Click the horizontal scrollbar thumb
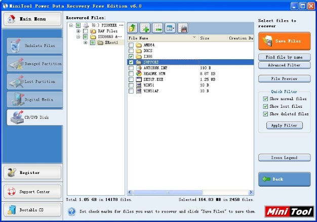Screen dimensions: 317x222 pos(168,192)
